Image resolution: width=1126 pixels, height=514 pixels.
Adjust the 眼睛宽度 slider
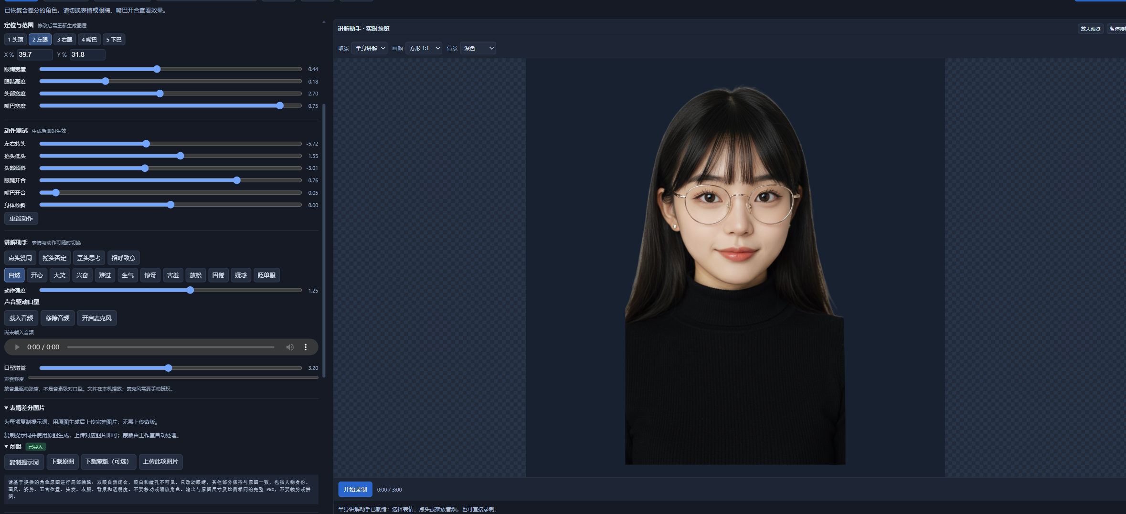170,69
